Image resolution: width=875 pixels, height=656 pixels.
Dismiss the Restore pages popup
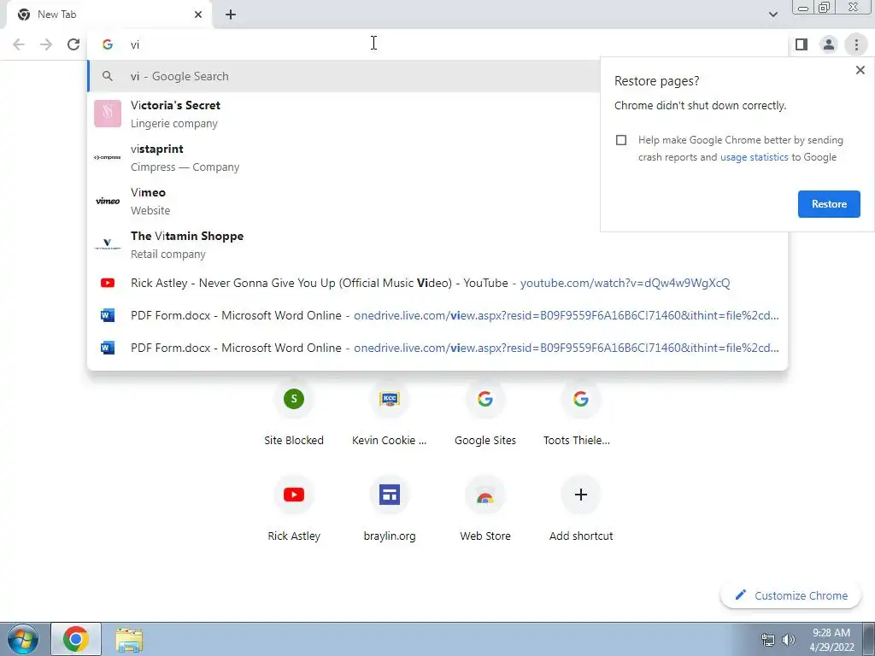point(860,70)
